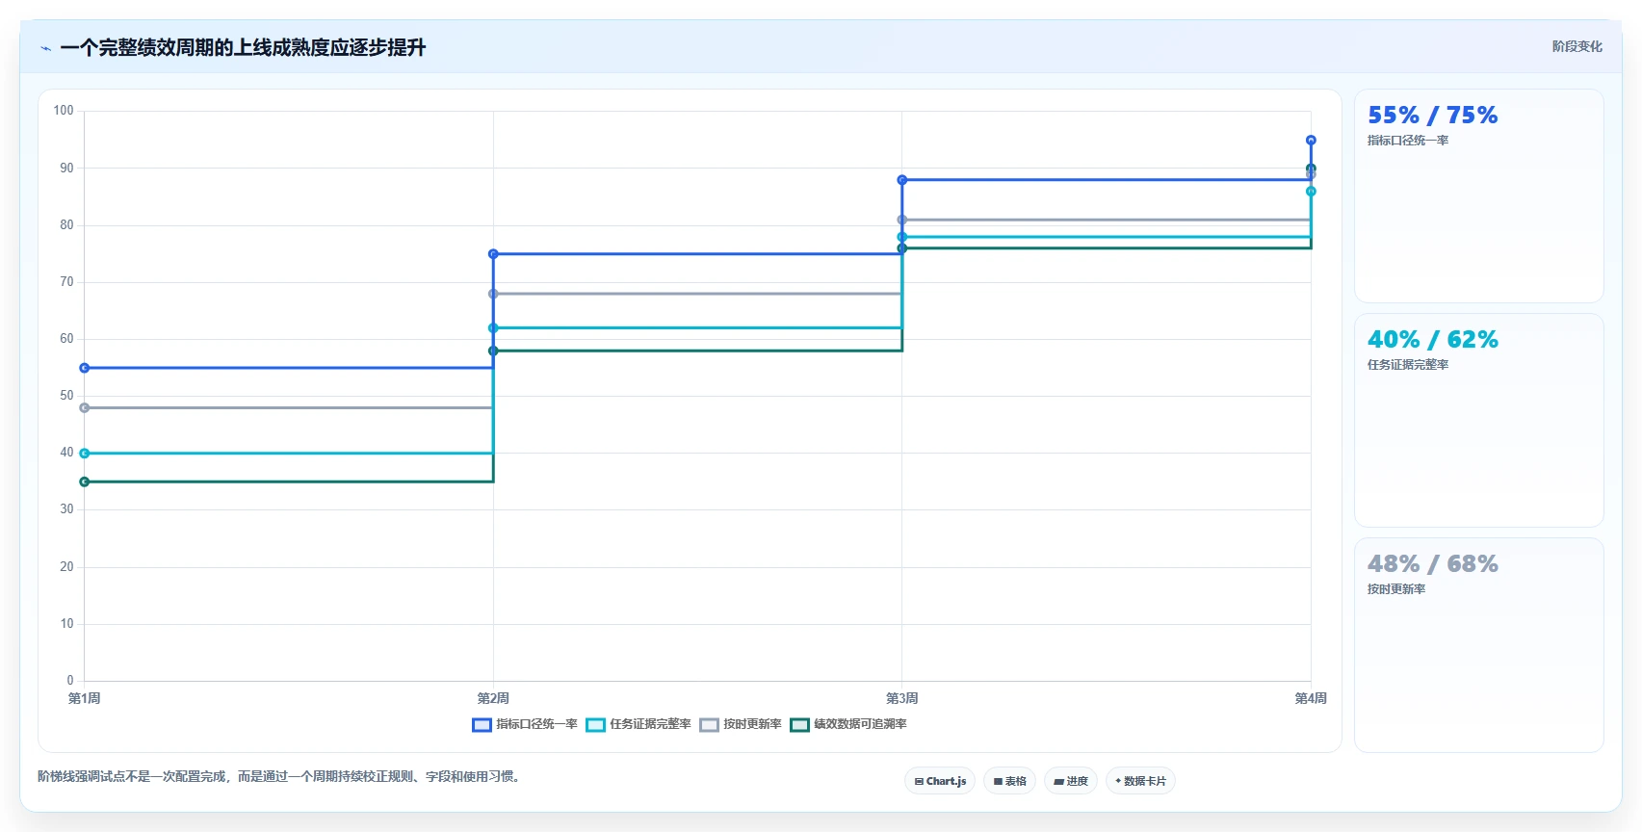The image size is (1642, 832).
Task: Click the chart title 一个完整绩效周期的上线成熟度应逐步提升
Action: point(243,47)
